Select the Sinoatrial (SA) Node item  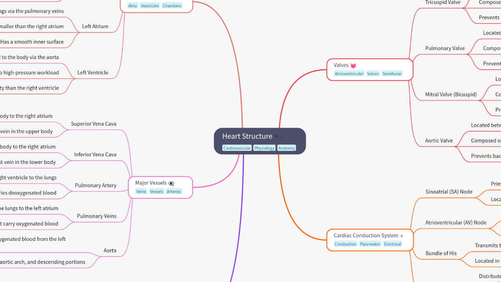point(449,192)
